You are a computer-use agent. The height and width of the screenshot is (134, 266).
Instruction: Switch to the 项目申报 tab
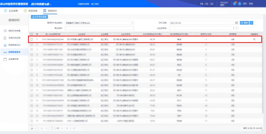coord(31,11)
